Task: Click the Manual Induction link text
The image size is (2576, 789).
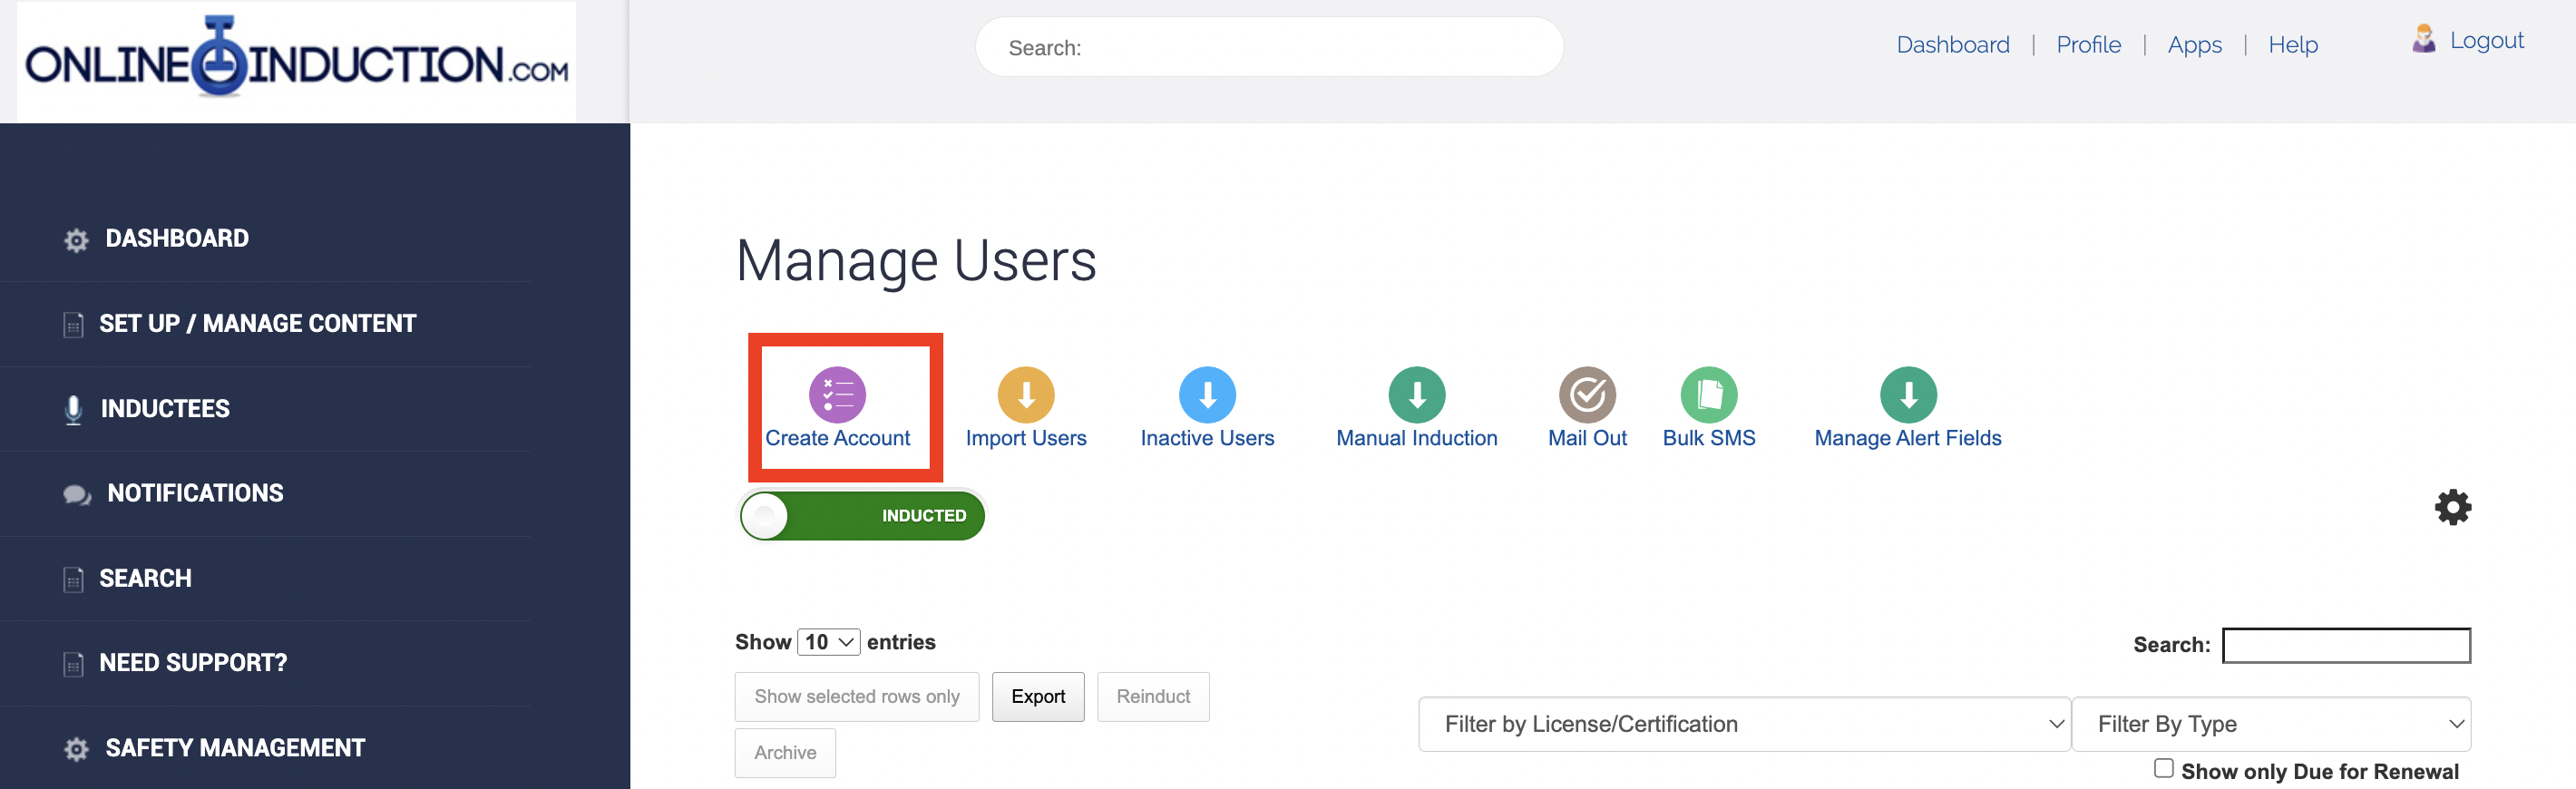Action: pyautogui.click(x=1416, y=438)
